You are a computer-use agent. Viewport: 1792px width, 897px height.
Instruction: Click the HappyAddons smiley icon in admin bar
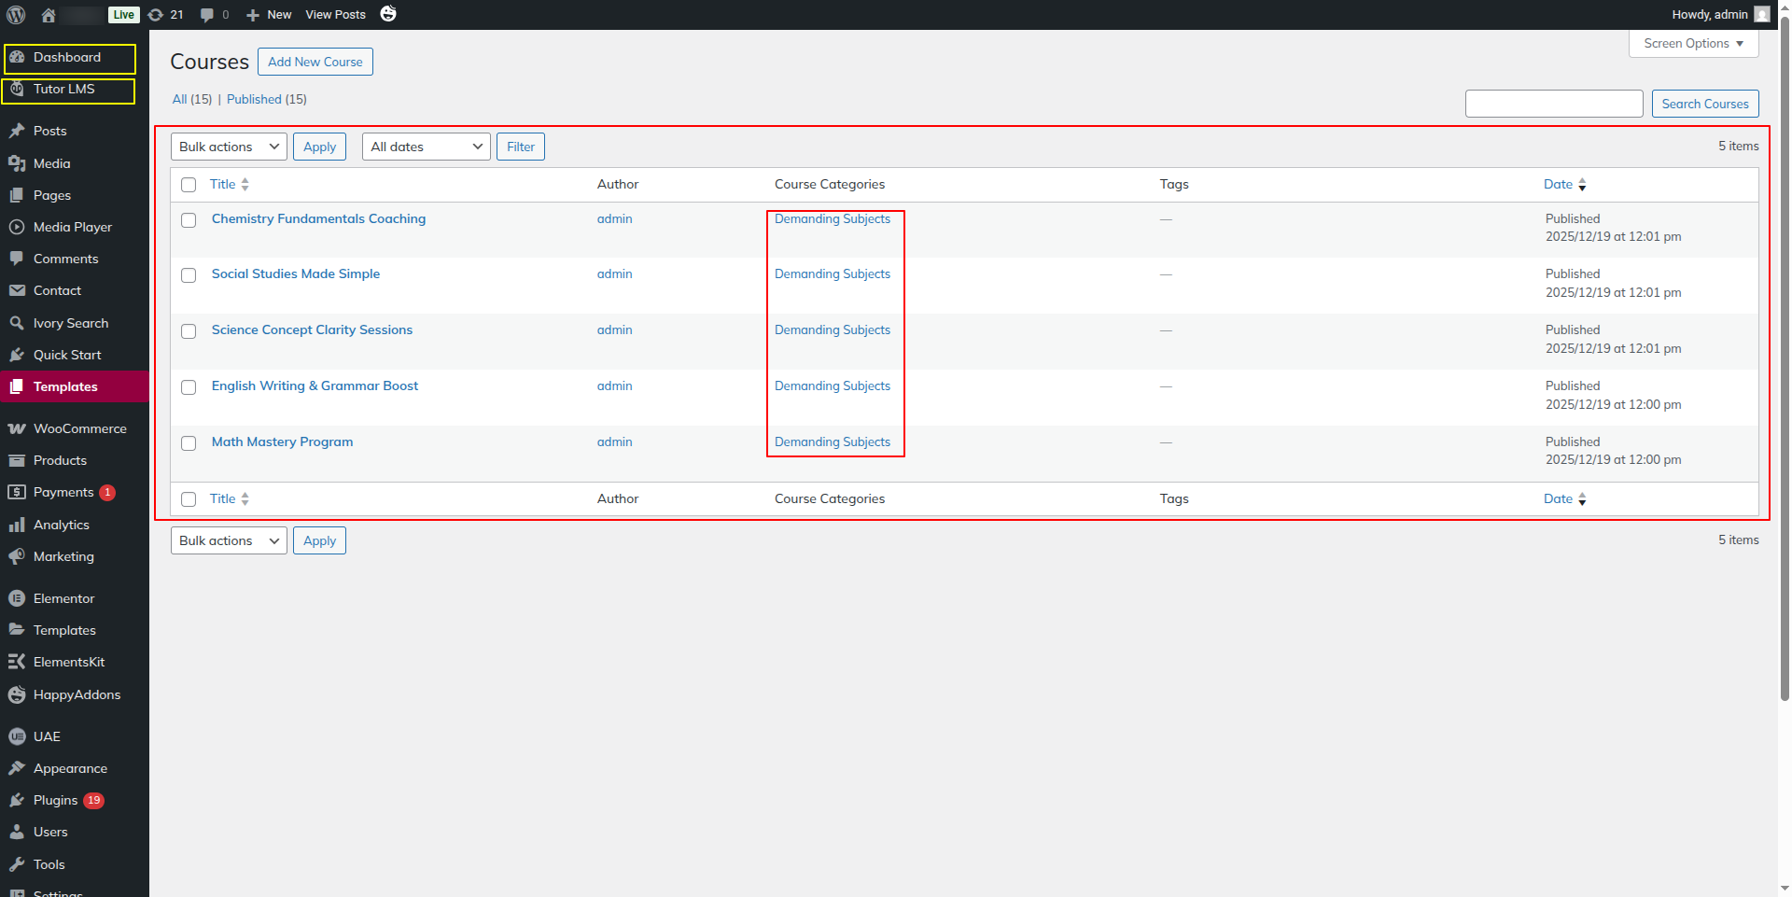pyautogui.click(x=388, y=14)
